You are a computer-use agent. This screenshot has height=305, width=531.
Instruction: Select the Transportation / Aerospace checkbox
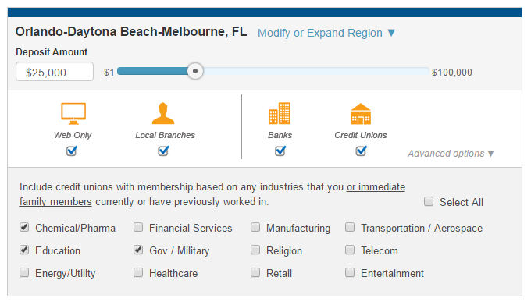pyautogui.click(x=350, y=227)
